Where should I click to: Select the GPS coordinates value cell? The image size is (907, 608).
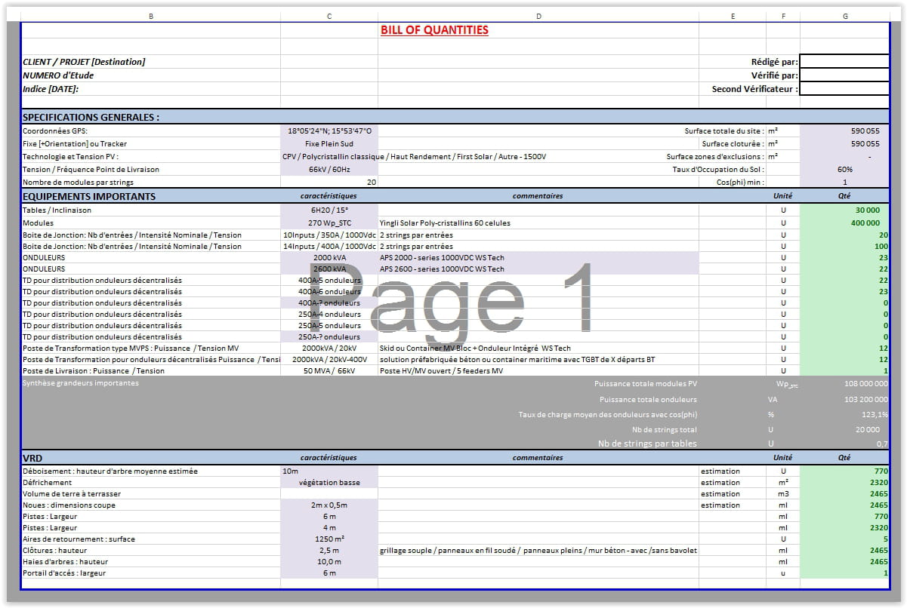[329, 131]
